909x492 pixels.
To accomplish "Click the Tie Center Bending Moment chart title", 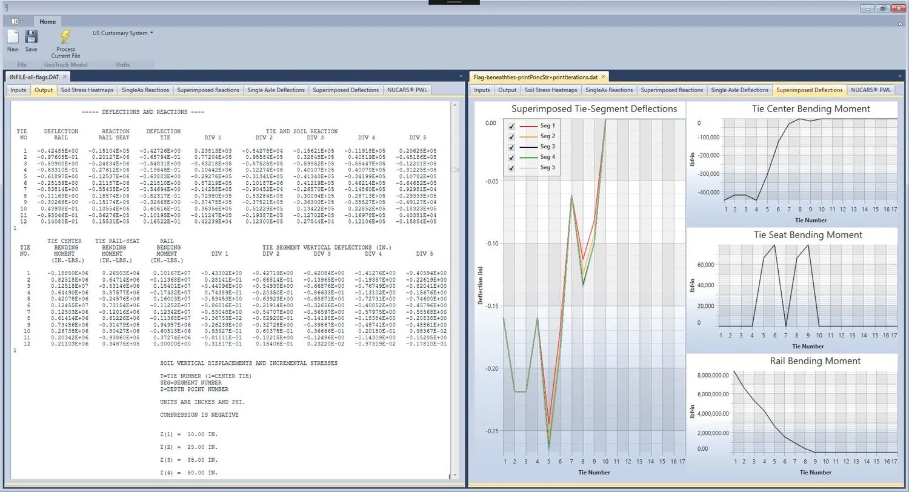I will 811,109.
